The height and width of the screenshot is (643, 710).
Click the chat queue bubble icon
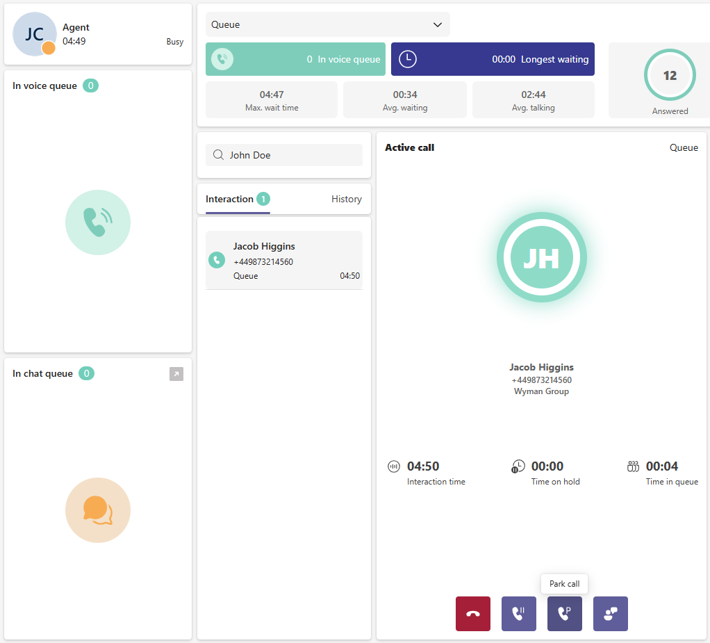tap(98, 510)
